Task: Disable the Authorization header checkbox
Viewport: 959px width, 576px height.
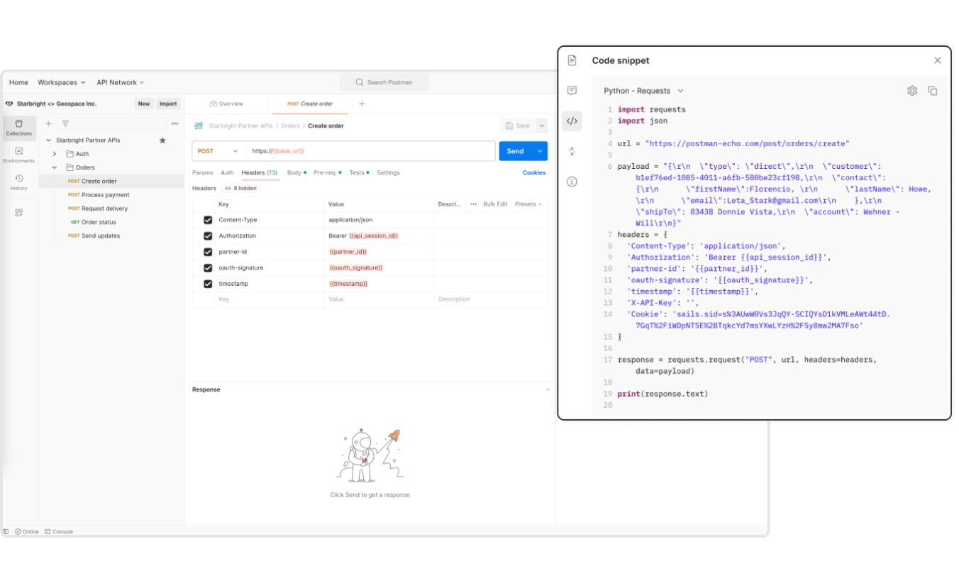Action: pos(208,236)
